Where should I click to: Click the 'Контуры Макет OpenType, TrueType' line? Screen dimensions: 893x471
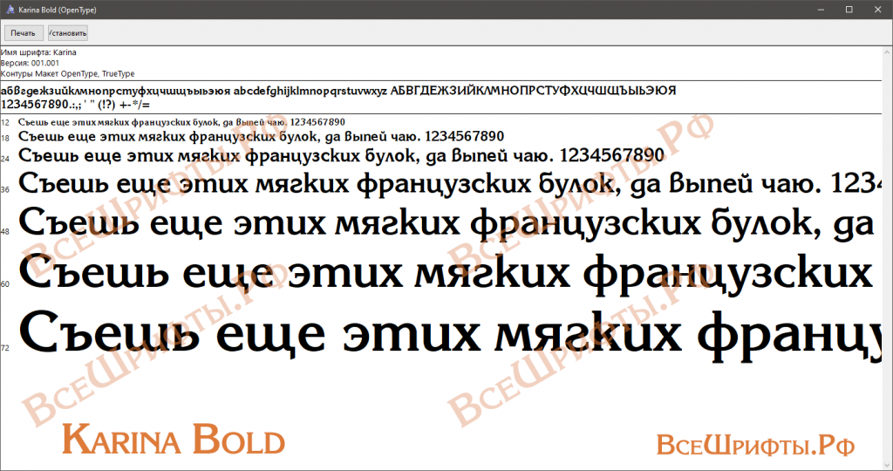[68, 74]
